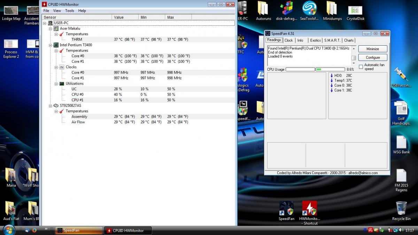Open the Recycle Bin
418x235 pixels.
click(401, 211)
